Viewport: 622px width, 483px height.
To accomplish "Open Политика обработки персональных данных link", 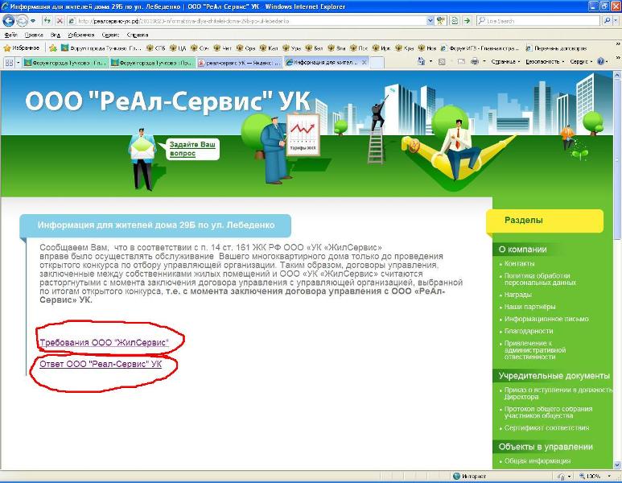I will (540, 279).
